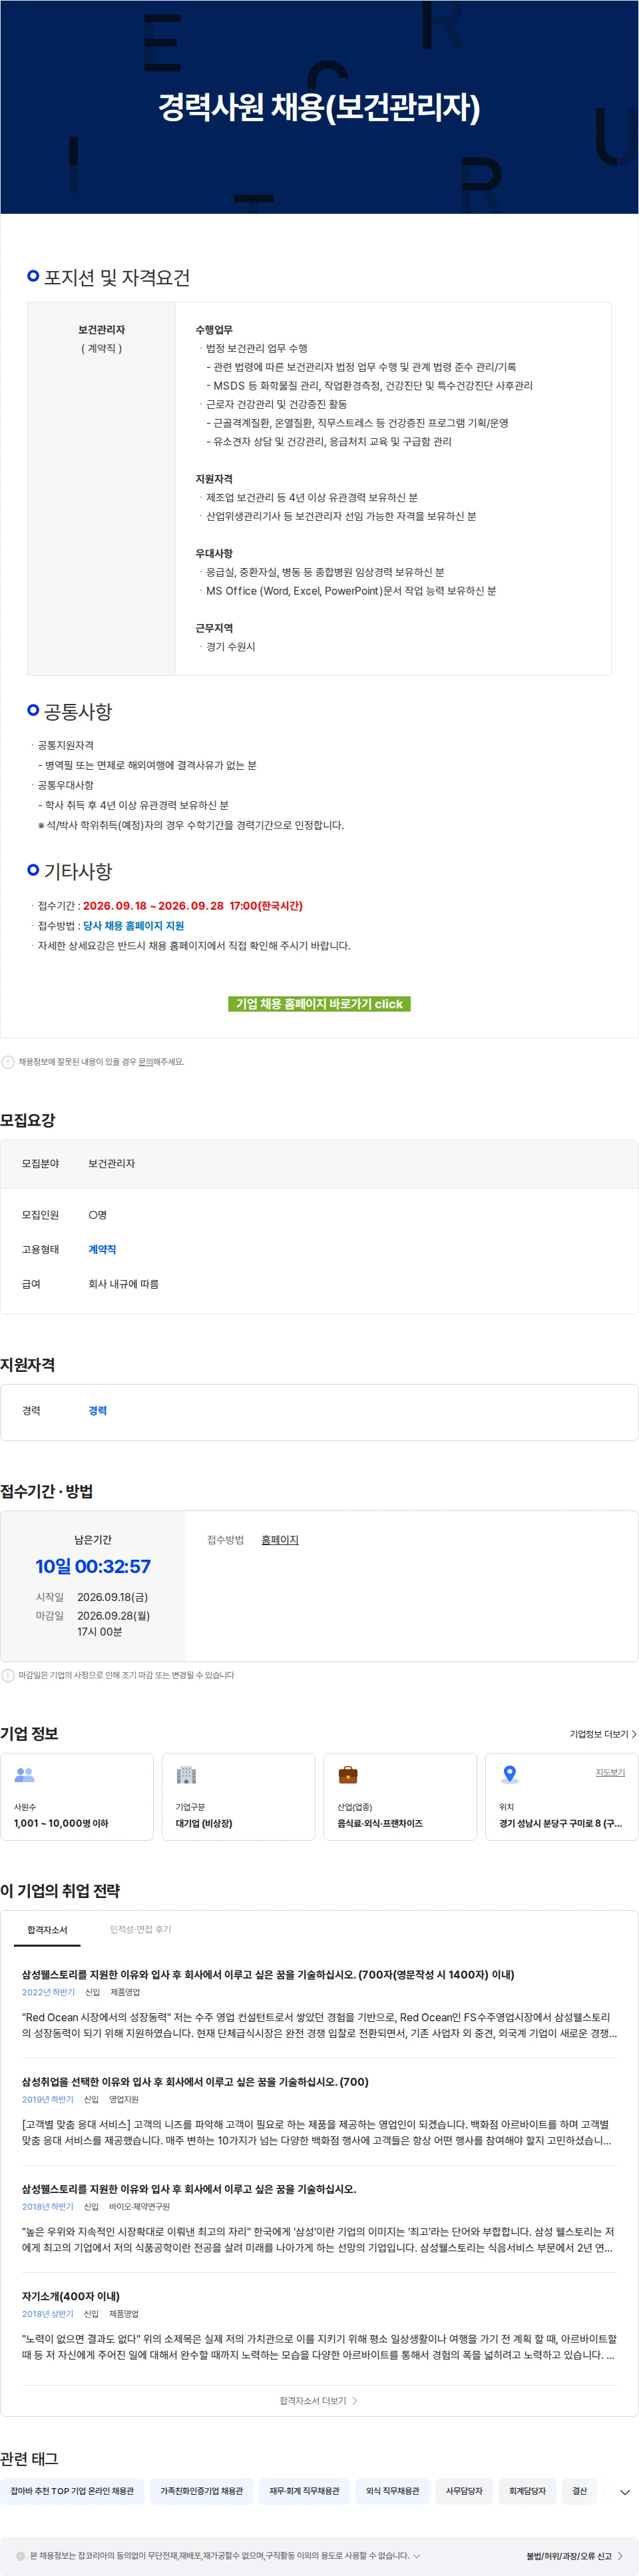Open the 지도보기 map link
639x2576 pixels.
[610, 1772]
